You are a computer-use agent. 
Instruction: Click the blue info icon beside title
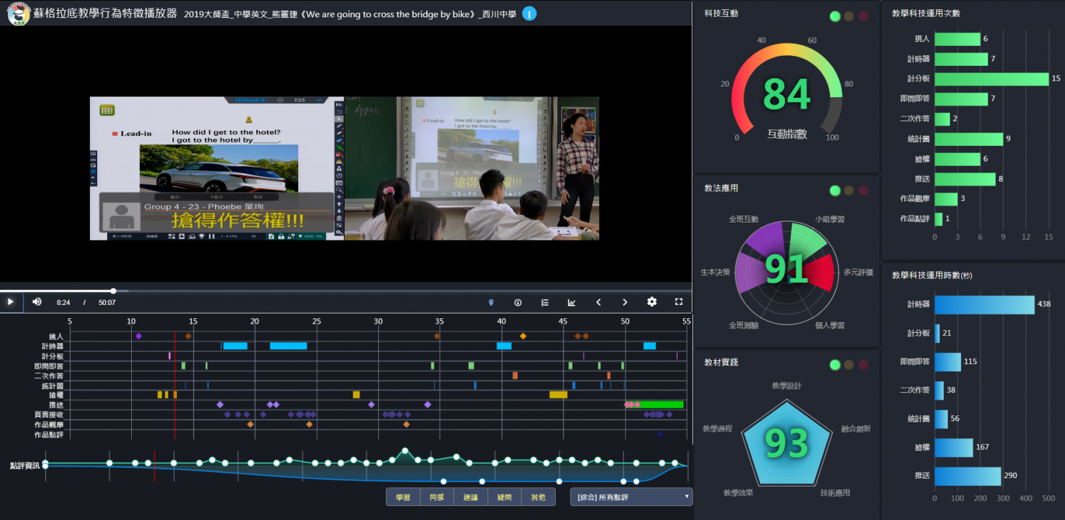pos(529,14)
